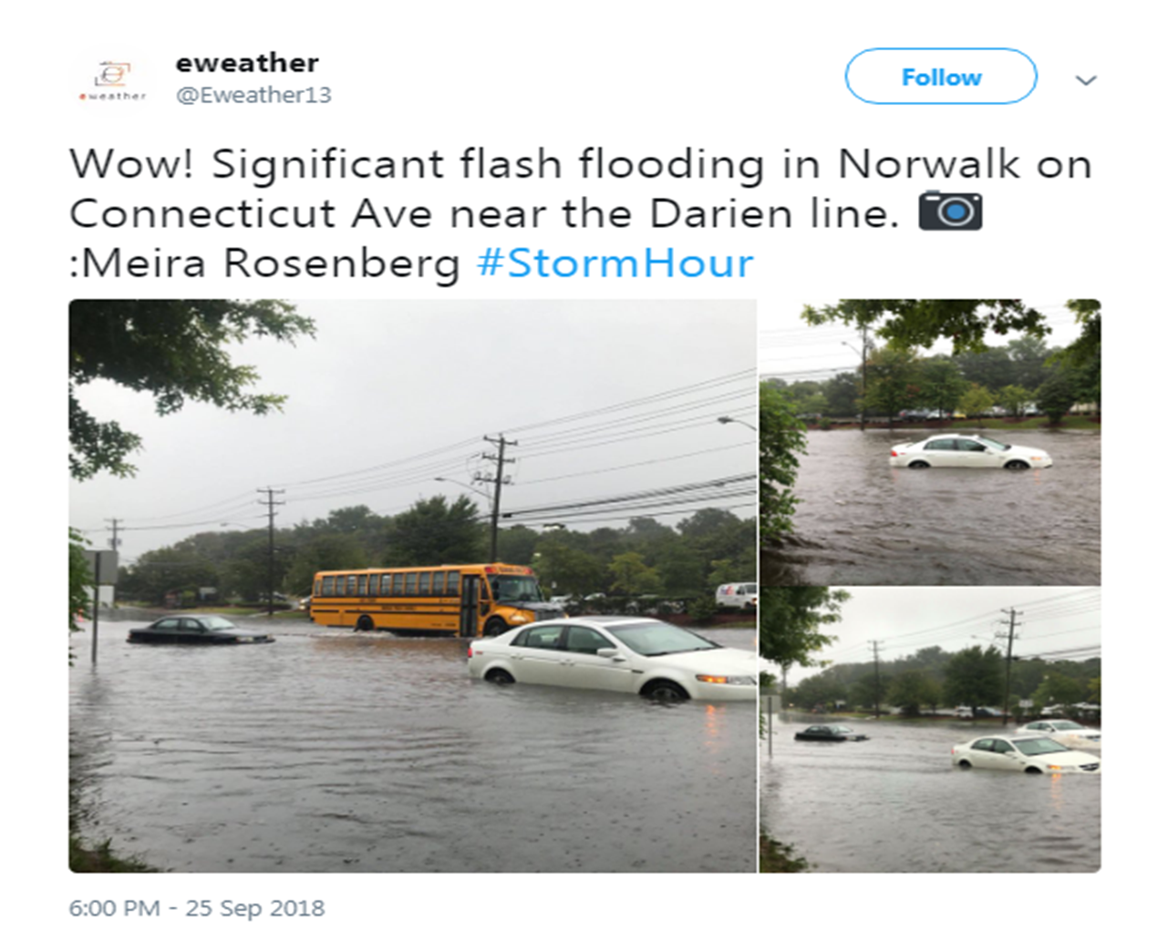
Task: Click the word Norwalk in tweet text
Action: click(x=929, y=164)
